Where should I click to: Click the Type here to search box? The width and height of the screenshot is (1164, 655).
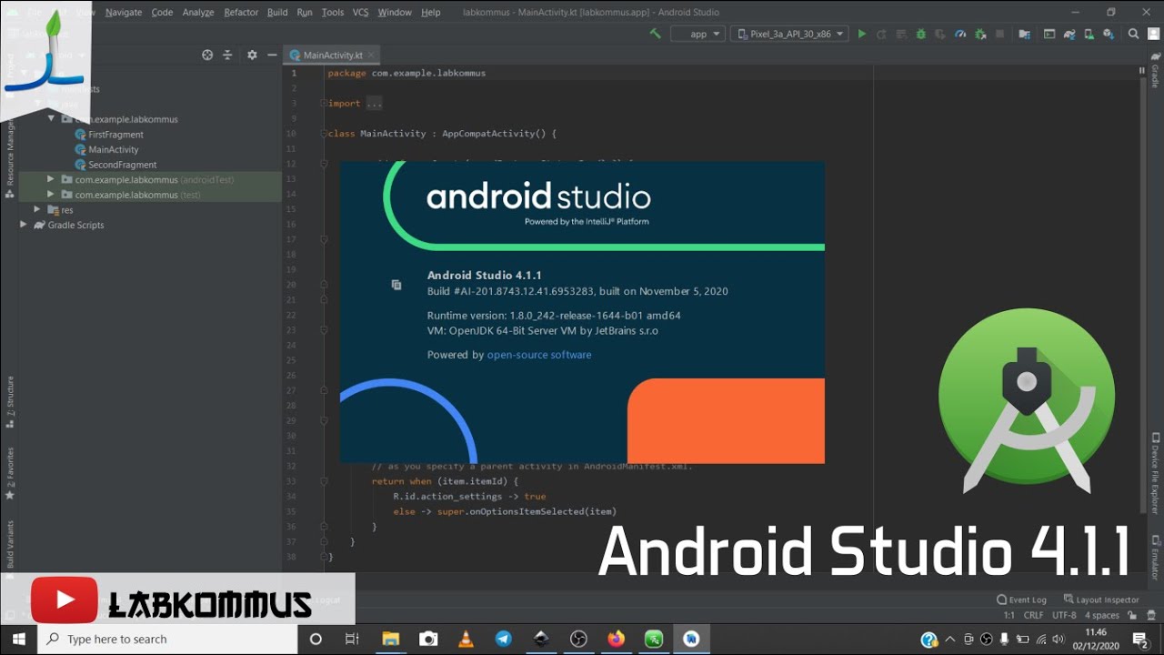click(x=167, y=639)
